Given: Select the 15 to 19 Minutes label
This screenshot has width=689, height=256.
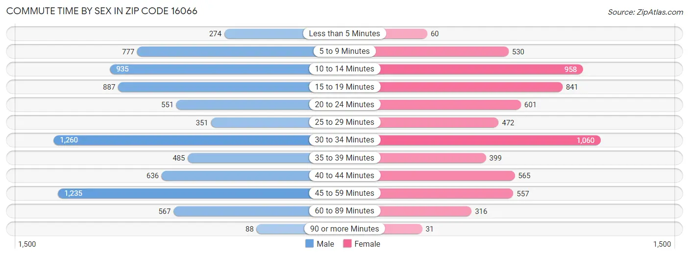Looking at the screenshot, I should [x=344, y=87].
